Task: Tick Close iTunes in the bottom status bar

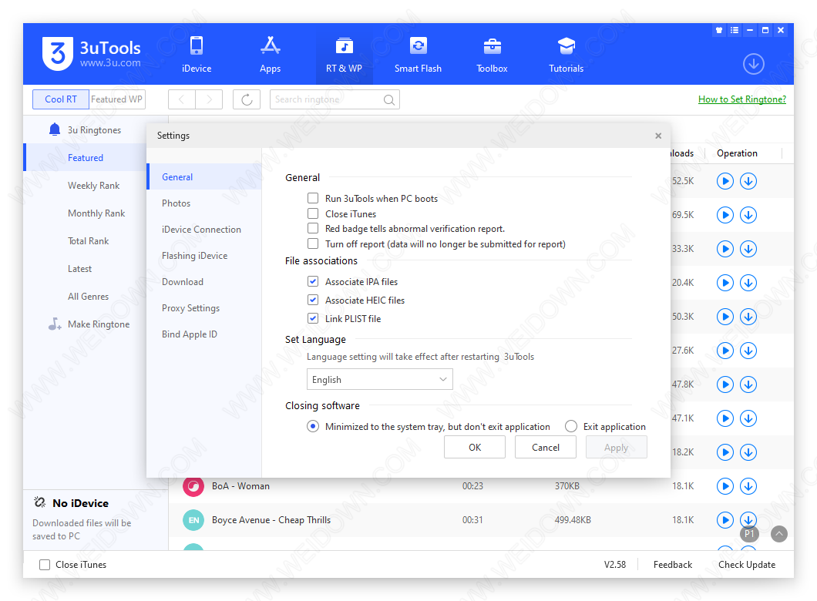Action: click(45, 565)
